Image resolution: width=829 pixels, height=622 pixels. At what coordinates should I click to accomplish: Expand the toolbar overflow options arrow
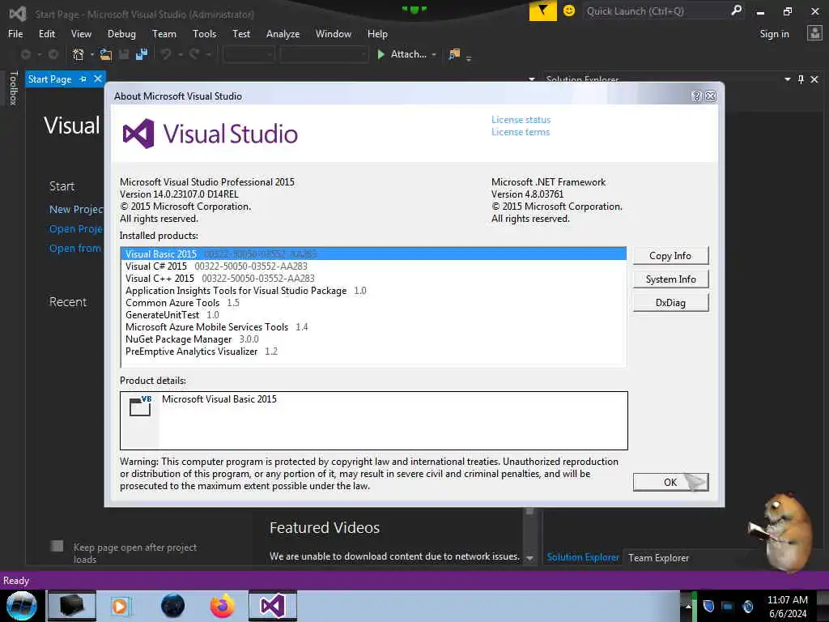pyautogui.click(x=469, y=58)
